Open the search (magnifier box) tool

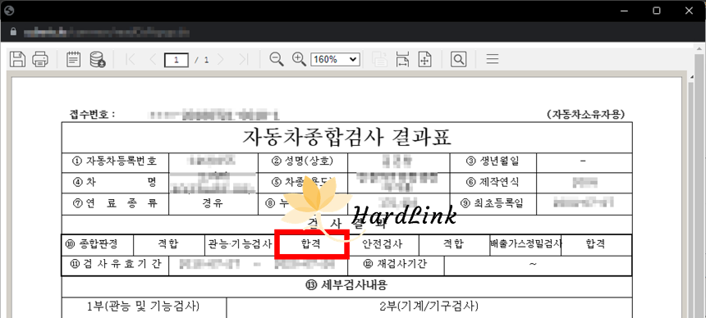(458, 59)
